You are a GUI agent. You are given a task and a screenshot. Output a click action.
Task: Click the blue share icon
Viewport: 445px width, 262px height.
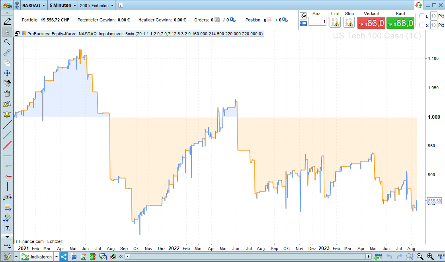pos(64,256)
